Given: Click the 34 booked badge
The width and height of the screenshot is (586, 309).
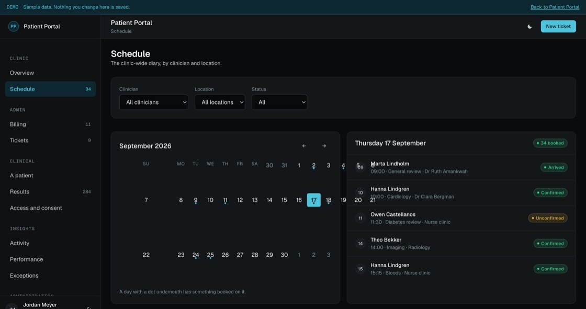Looking at the screenshot, I should pos(550,143).
